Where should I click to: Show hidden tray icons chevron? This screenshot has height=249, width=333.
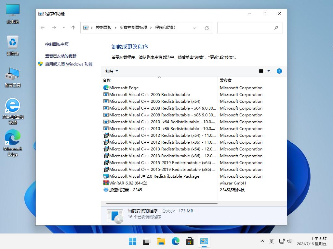262,241
